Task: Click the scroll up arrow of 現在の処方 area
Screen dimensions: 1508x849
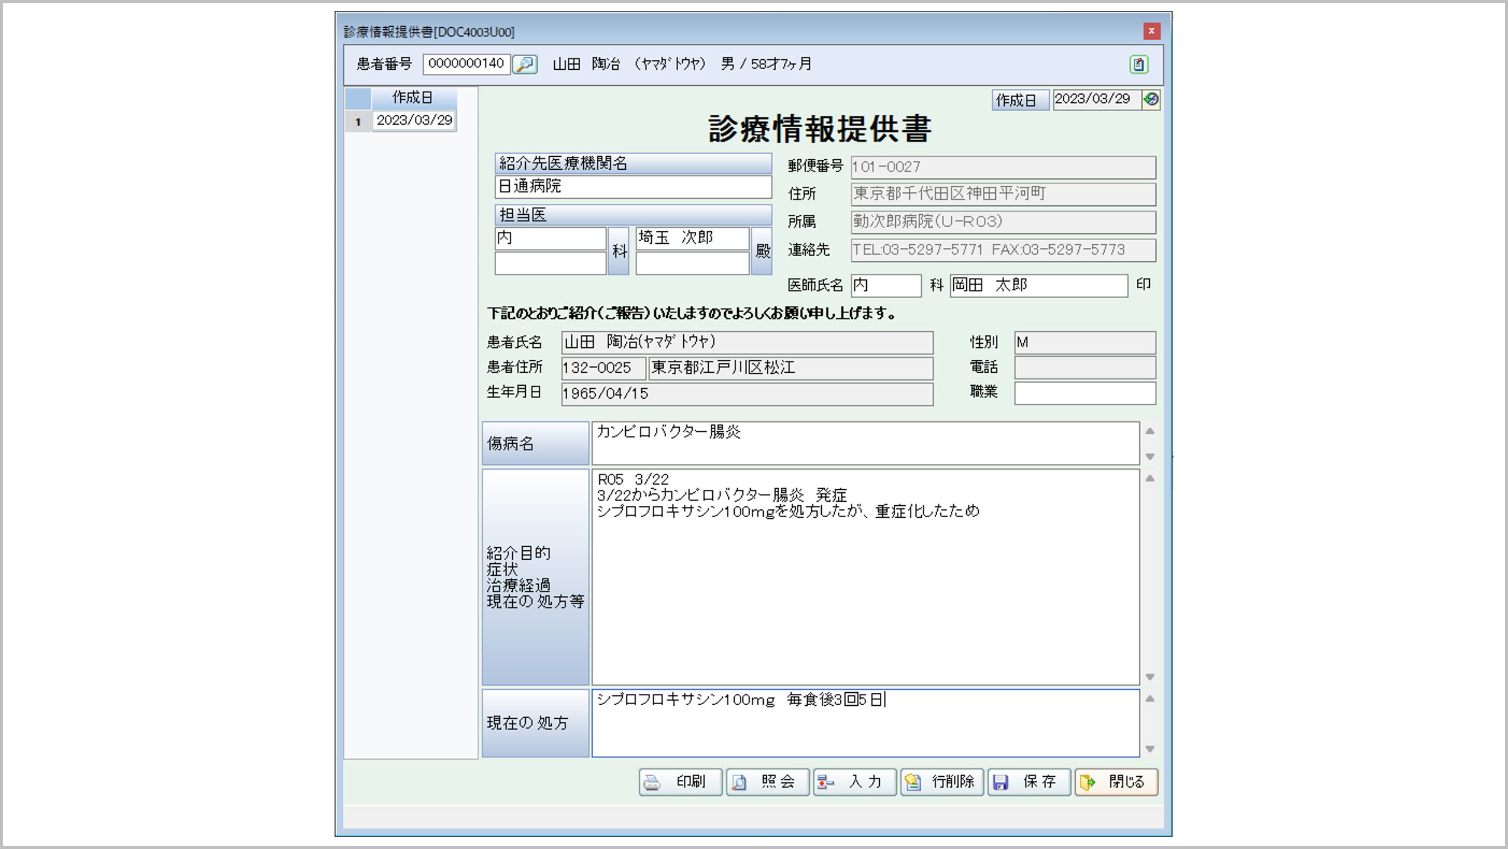Action: click(1150, 699)
